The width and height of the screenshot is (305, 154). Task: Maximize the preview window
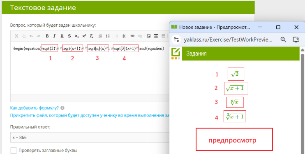coord(278,27)
